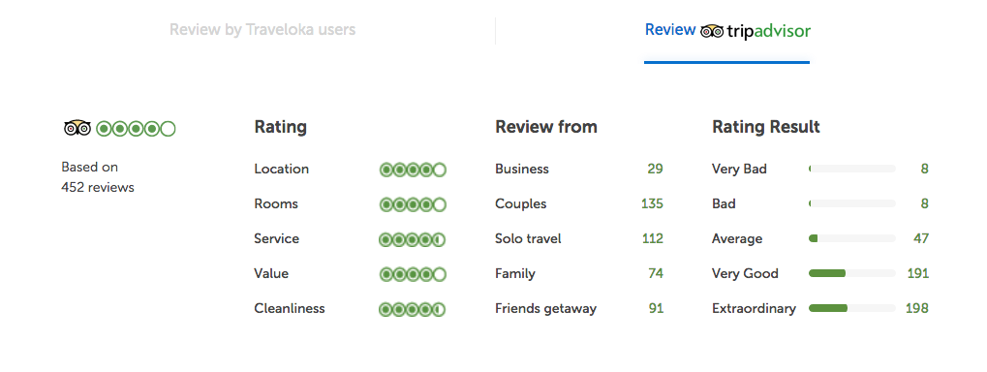Click the owl icon beside overall rating

click(77, 129)
